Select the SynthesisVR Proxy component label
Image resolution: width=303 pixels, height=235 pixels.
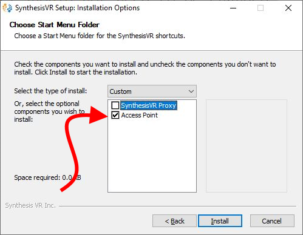(x=149, y=105)
